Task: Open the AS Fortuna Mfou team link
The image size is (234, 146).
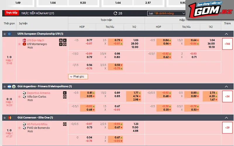Action: [x=37, y=124]
